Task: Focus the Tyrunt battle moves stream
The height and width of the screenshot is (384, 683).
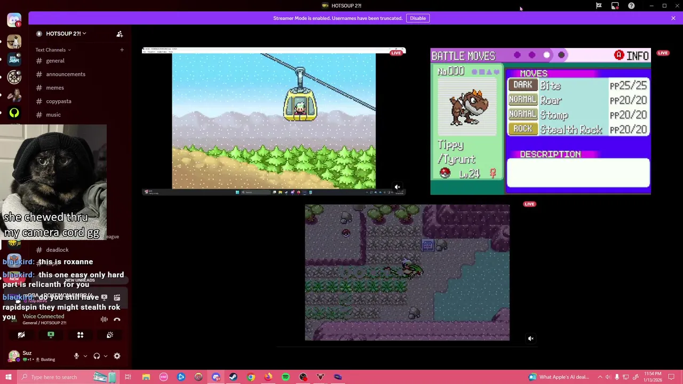Action: [541, 121]
